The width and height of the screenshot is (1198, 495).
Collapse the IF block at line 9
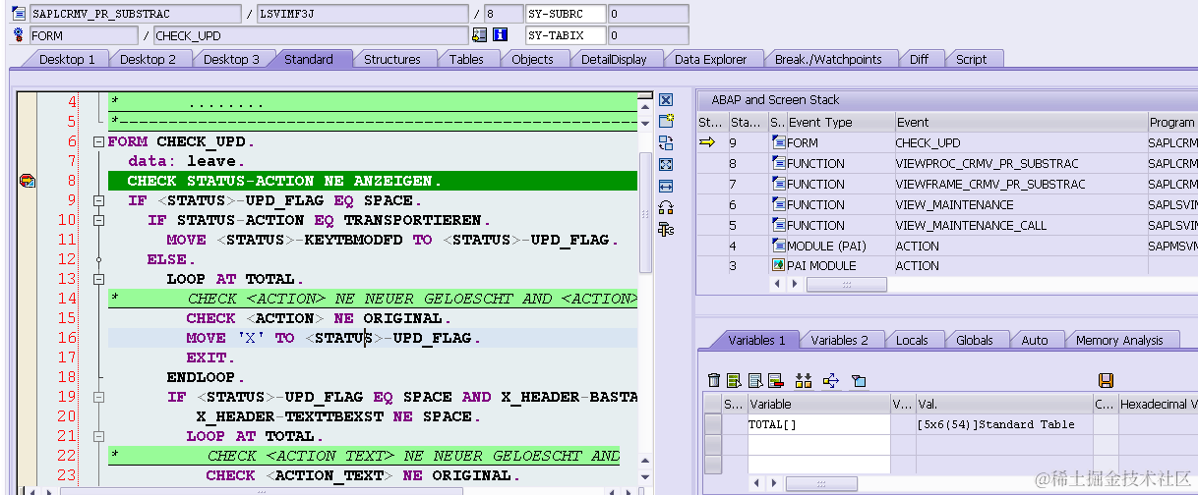(x=98, y=200)
